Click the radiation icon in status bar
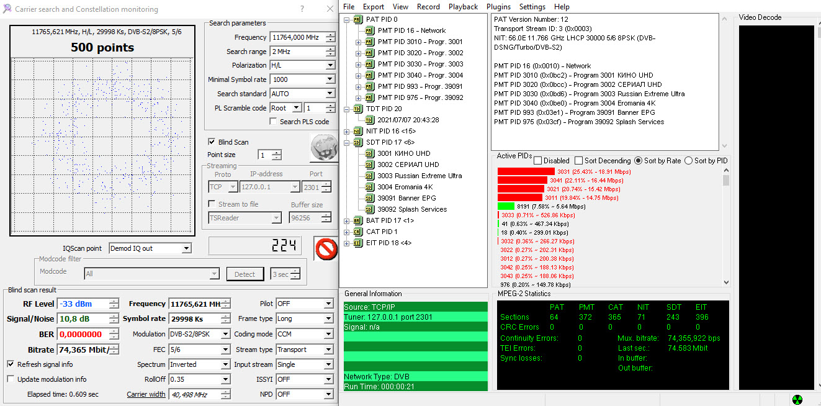This screenshot has height=406, width=821. click(797, 400)
